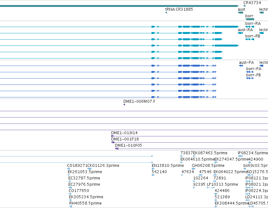The height and width of the screenshot is (208, 268).
Task: Select the EK305234.5prime EST
Action: point(86,197)
